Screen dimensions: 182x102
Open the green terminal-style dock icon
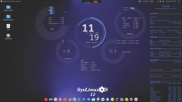[x=51, y=99]
